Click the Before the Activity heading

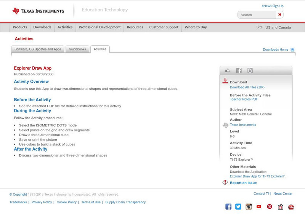point(32,100)
